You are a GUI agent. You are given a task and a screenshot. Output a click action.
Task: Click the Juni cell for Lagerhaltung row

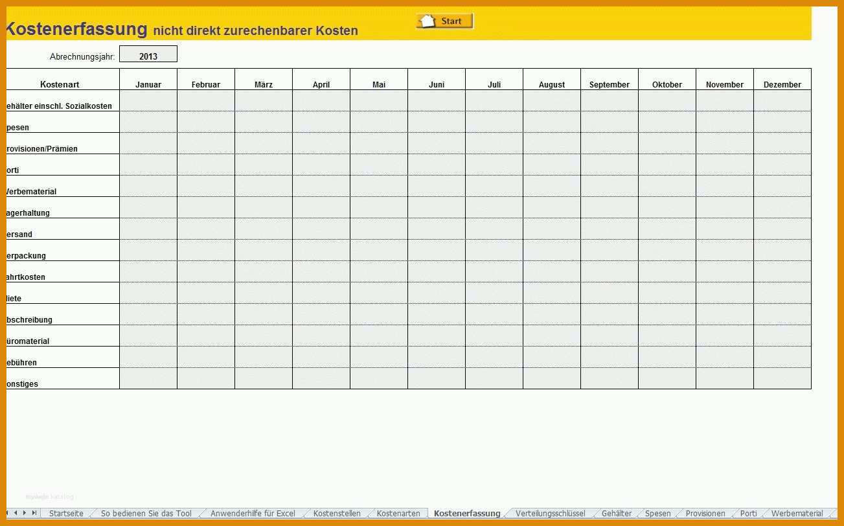click(x=437, y=207)
